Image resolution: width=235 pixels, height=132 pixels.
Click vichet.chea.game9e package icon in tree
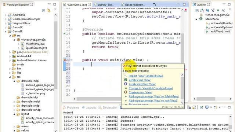pyautogui.click(x=18, y=40)
